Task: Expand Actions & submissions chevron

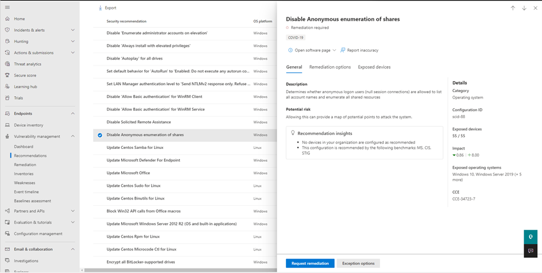Action: point(73,53)
